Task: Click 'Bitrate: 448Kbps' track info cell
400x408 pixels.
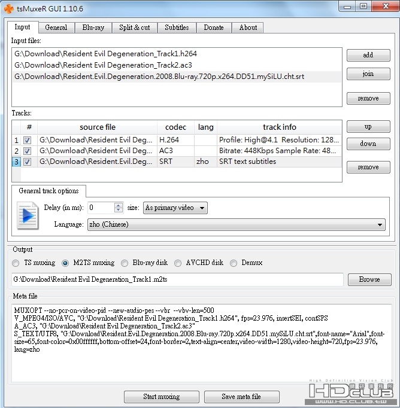Action: [x=280, y=151]
